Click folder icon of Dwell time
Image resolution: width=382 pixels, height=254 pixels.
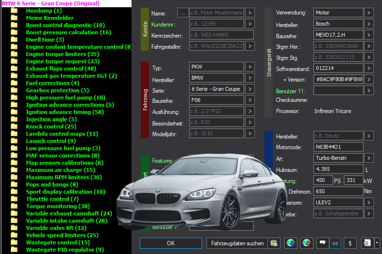[14, 40]
